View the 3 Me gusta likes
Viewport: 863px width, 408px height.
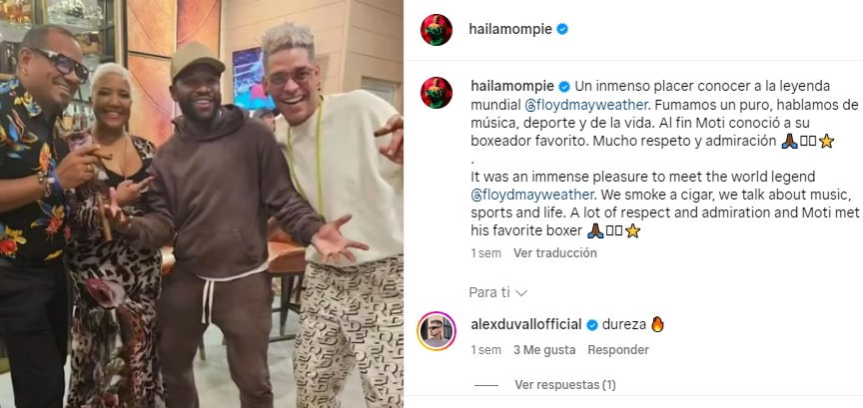544,350
